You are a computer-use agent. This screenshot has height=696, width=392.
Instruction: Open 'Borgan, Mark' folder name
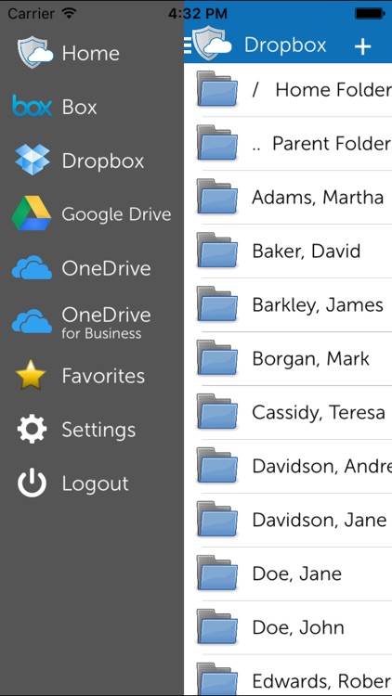(310, 358)
